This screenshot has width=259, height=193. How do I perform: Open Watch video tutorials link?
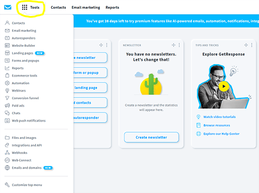click(219, 117)
